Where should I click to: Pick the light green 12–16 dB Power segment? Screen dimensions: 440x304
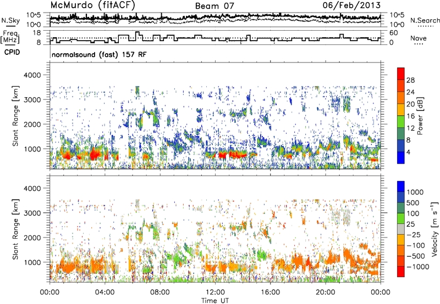pos(401,122)
